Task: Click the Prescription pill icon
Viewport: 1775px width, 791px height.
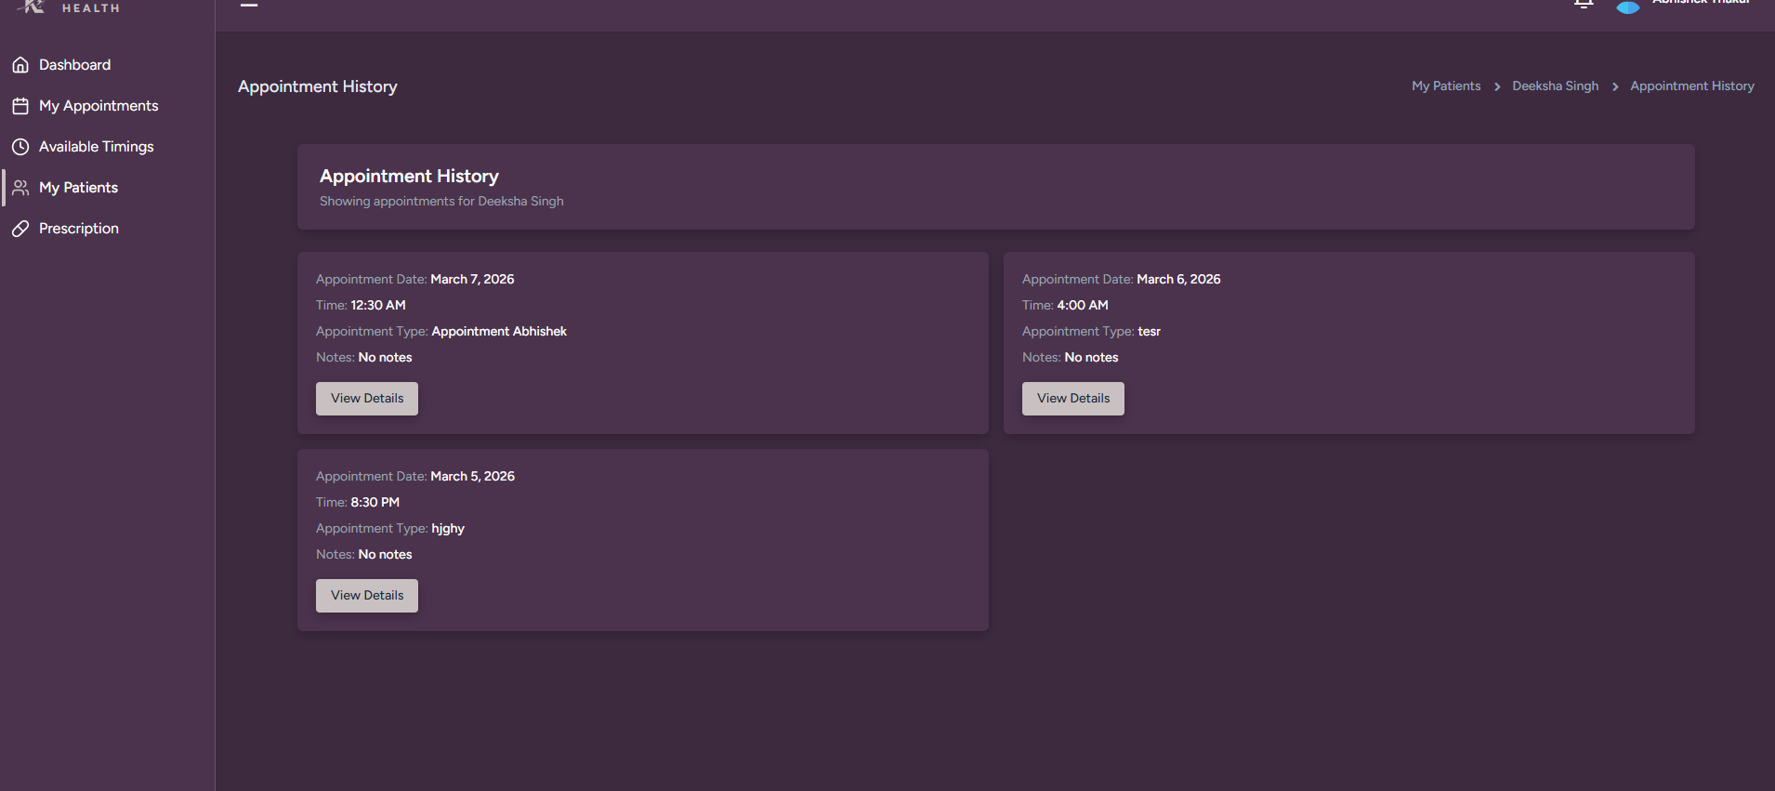Action: point(20,229)
